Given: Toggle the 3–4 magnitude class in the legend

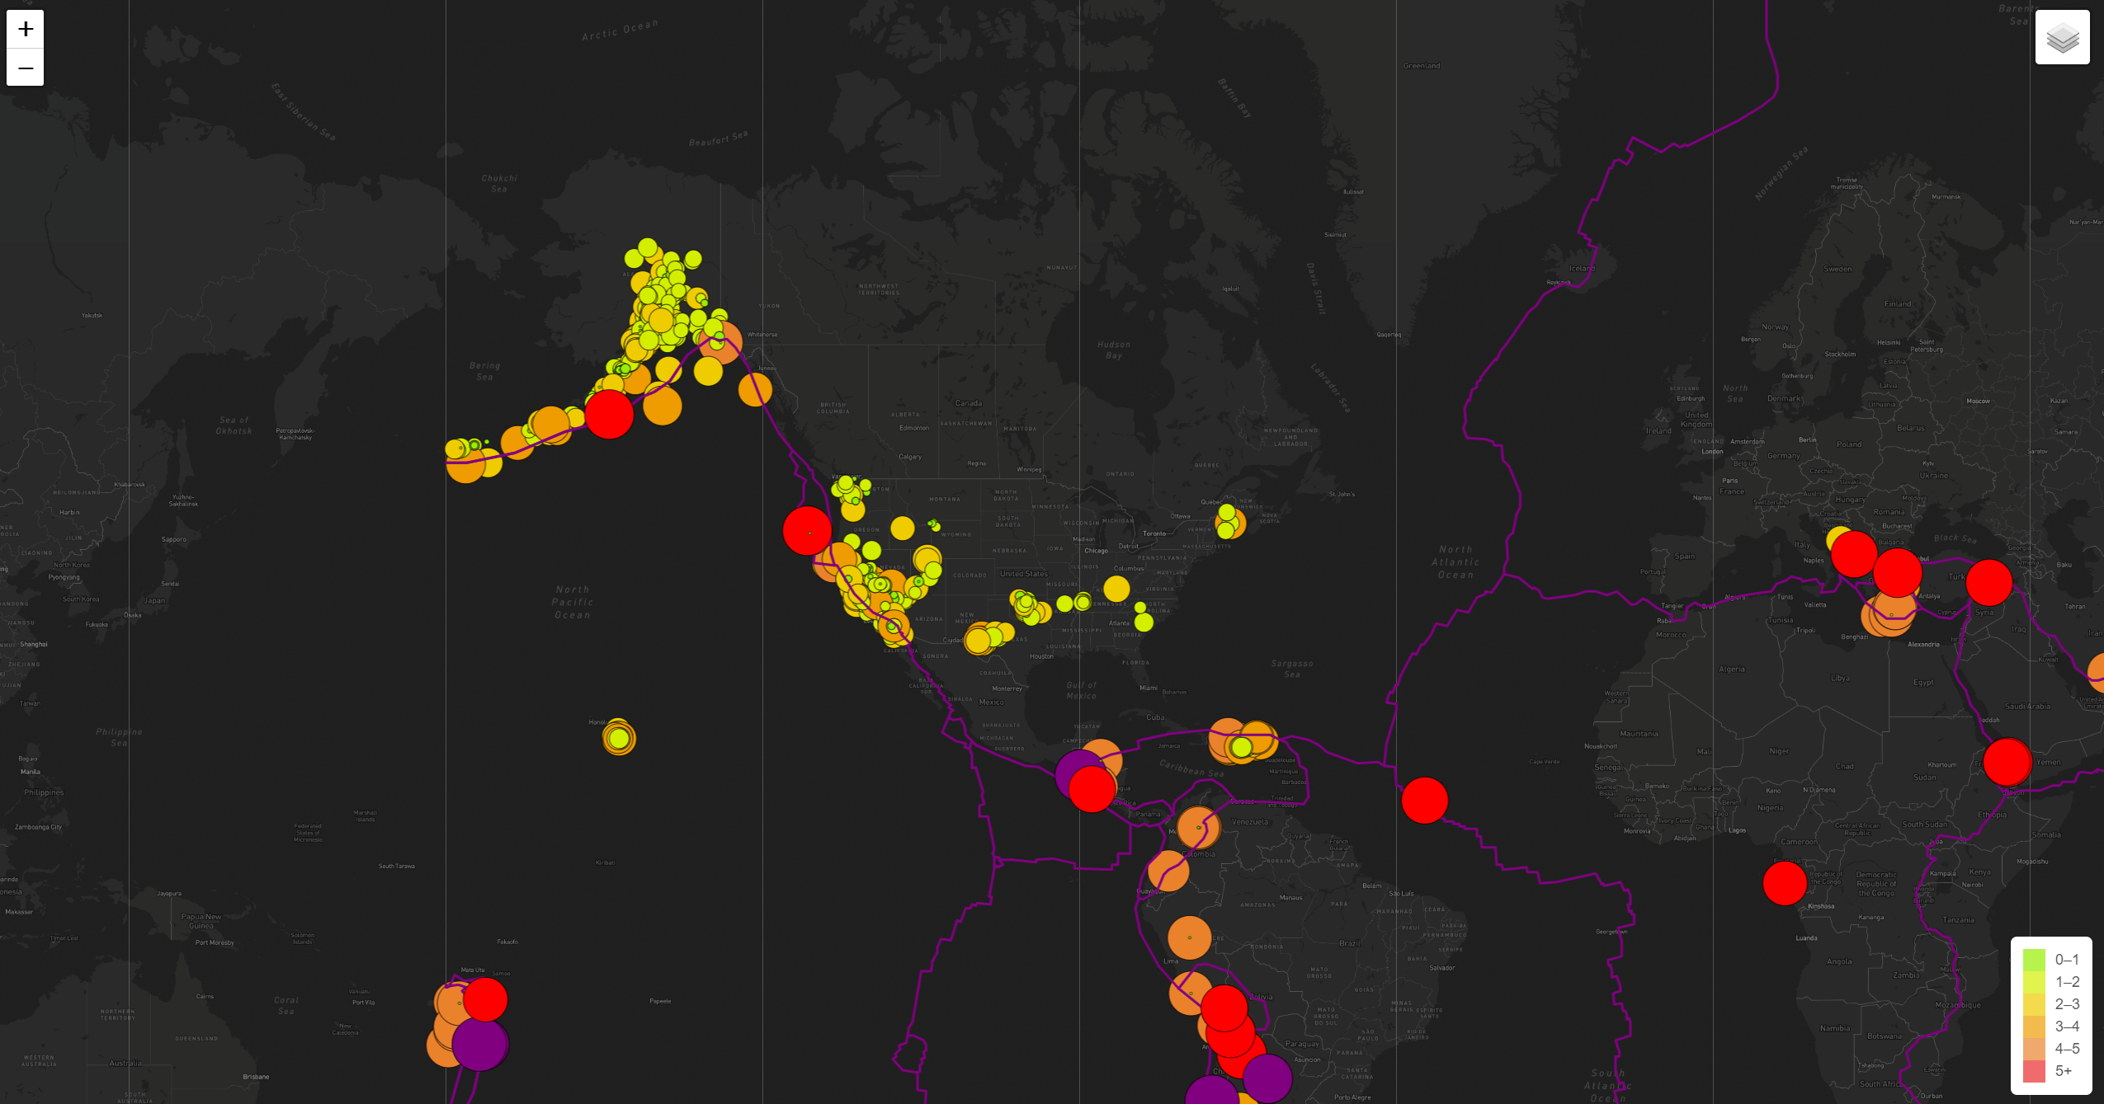Looking at the screenshot, I should click(x=2036, y=1026).
